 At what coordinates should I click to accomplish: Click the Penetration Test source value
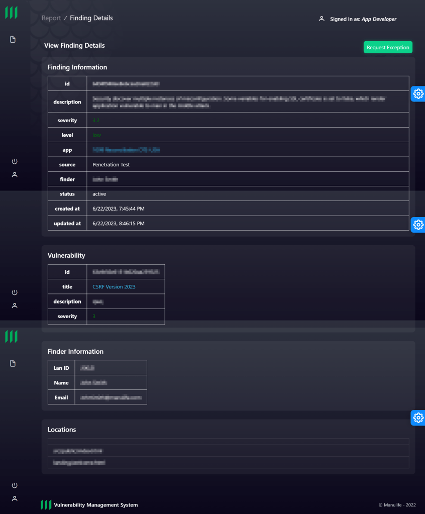click(x=111, y=165)
